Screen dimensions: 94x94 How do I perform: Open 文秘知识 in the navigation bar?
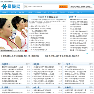(54, 12)
